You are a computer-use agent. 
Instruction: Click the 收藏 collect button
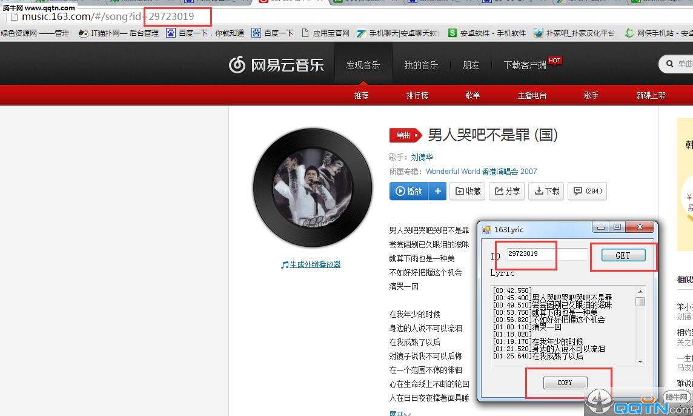468,191
